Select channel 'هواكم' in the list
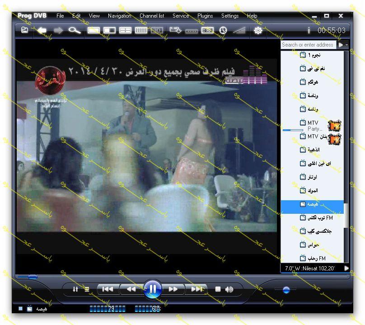The width and height of the screenshot is (365, 325). pyautogui.click(x=313, y=82)
